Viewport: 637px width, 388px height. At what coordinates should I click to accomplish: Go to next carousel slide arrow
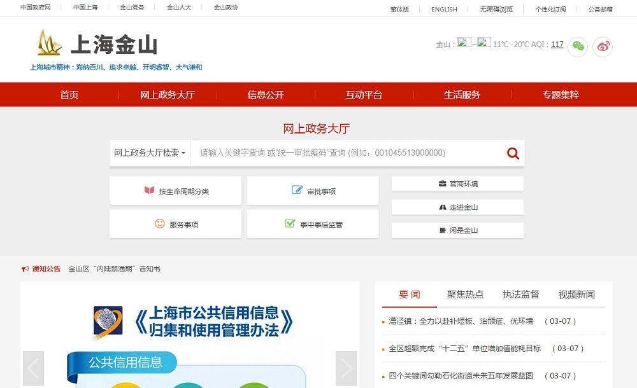(346, 368)
